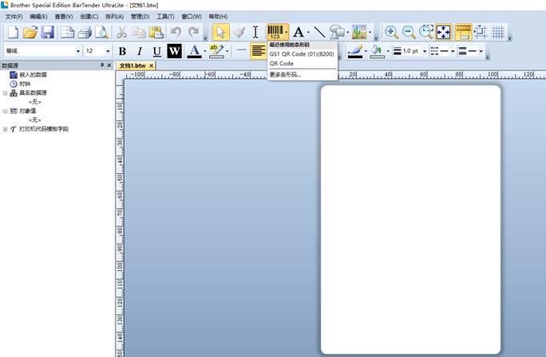Viewport: 546px width, 357px height.
Task: Open the dash style dropdown
Action: (453, 51)
